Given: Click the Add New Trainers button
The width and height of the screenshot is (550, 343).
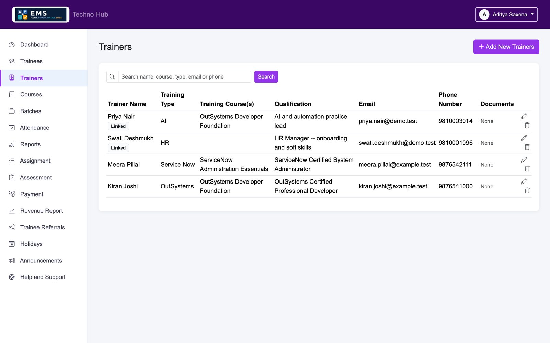Looking at the screenshot, I should (x=506, y=47).
